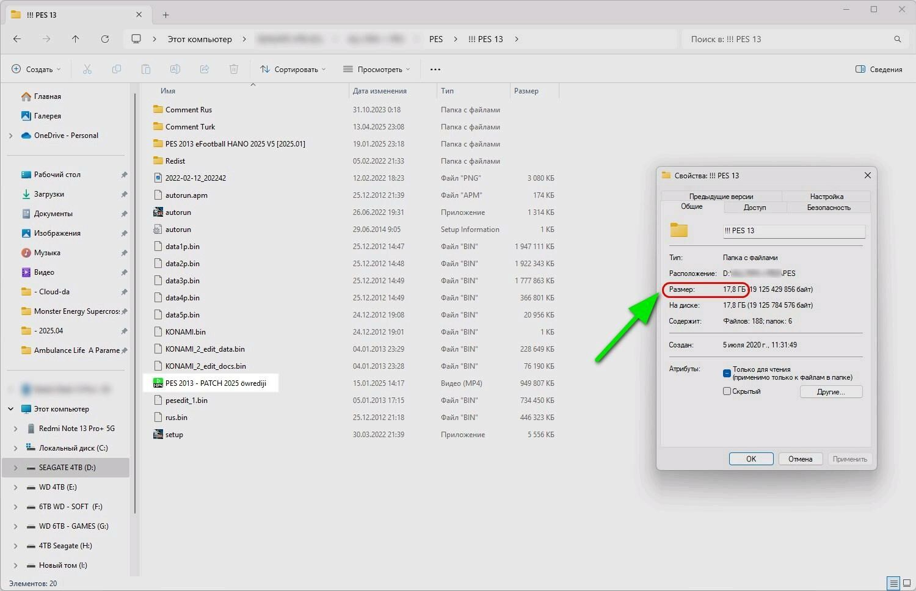This screenshot has height=591, width=916.
Task: Open a new tab with plus button
Action: click(165, 15)
